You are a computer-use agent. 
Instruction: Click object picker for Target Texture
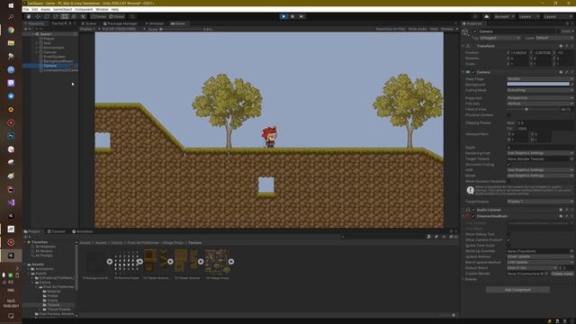pyautogui.click(x=571, y=159)
